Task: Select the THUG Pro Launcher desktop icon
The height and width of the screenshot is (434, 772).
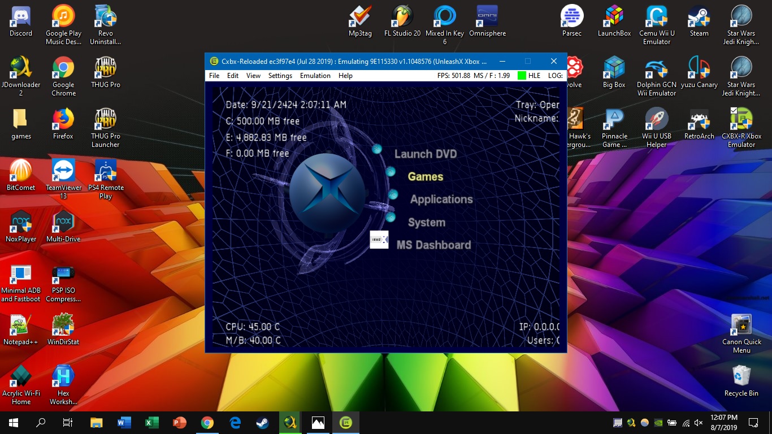Action: (106, 128)
